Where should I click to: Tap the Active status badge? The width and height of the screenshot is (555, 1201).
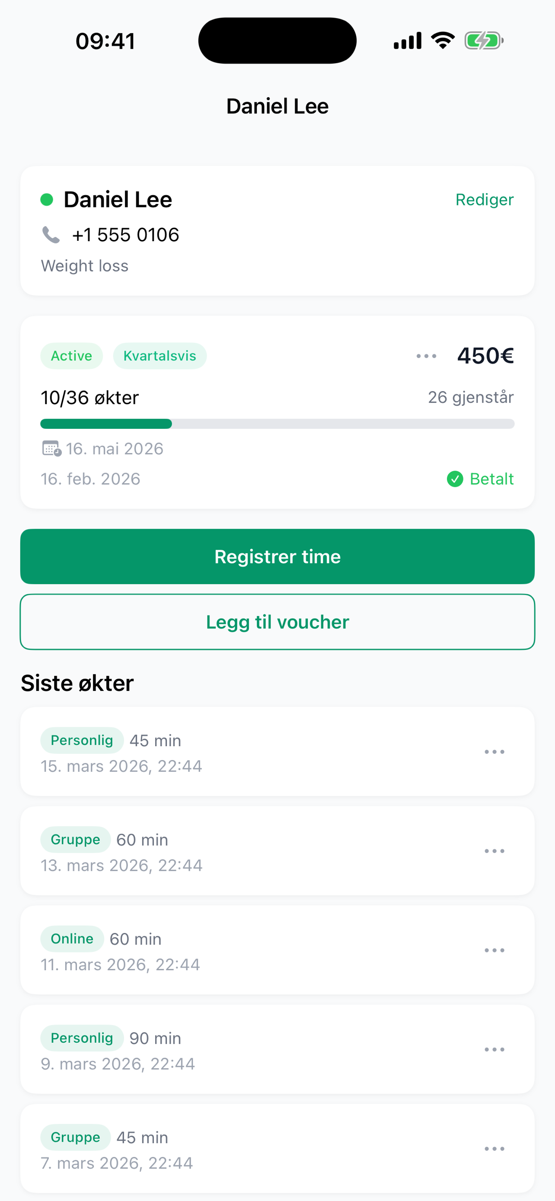tap(71, 356)
